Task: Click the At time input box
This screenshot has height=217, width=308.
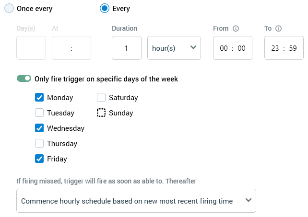Action: [71, 48]
